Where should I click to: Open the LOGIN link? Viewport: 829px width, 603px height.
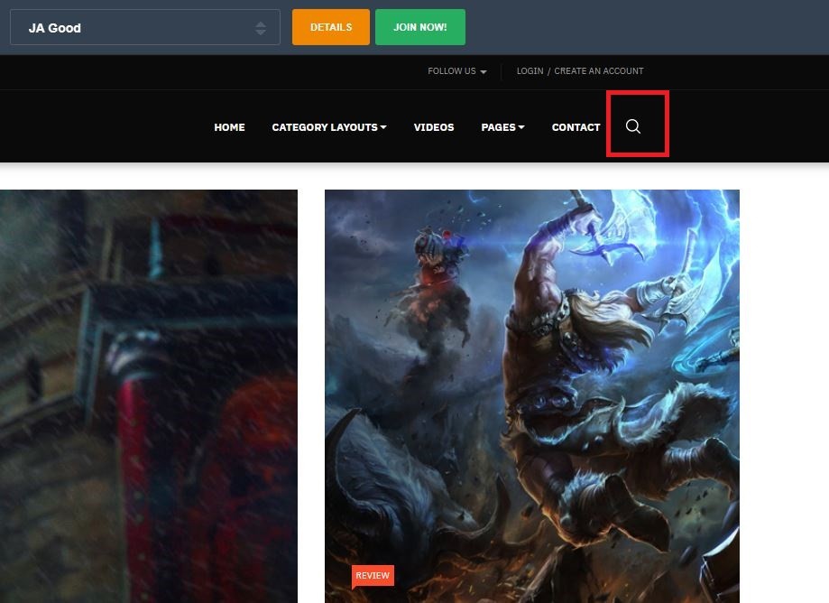coord(530,71)
